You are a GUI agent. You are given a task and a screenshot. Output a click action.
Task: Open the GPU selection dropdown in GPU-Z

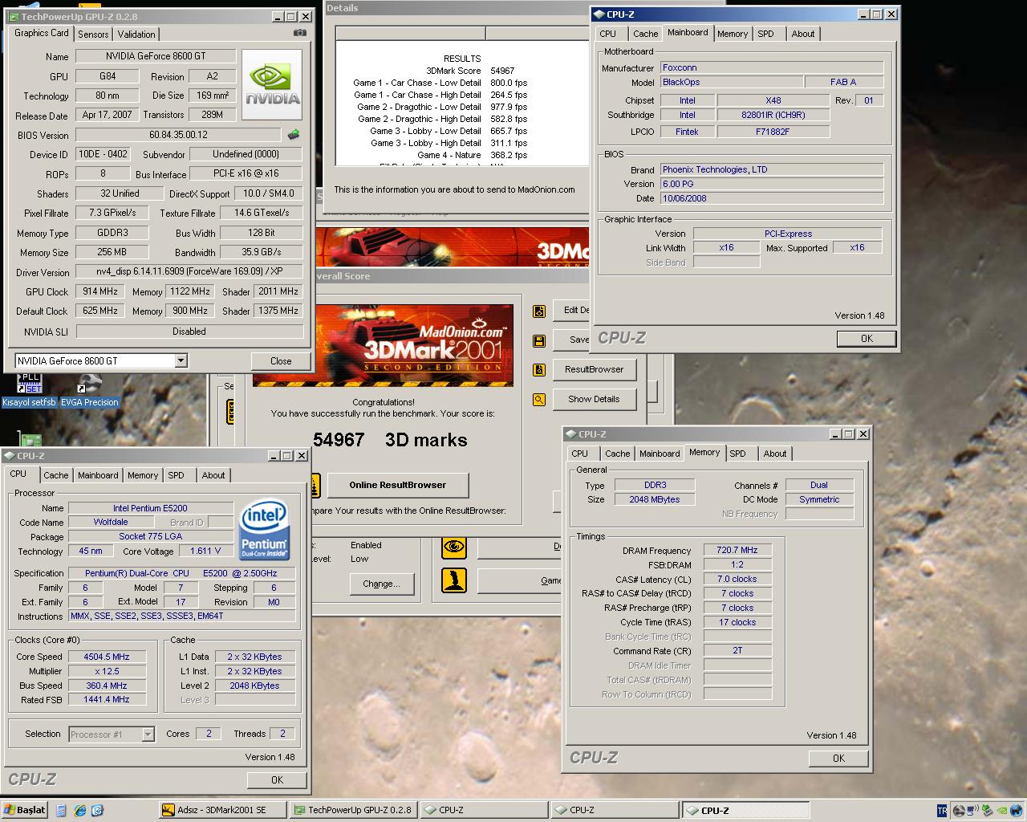(181, 361)
